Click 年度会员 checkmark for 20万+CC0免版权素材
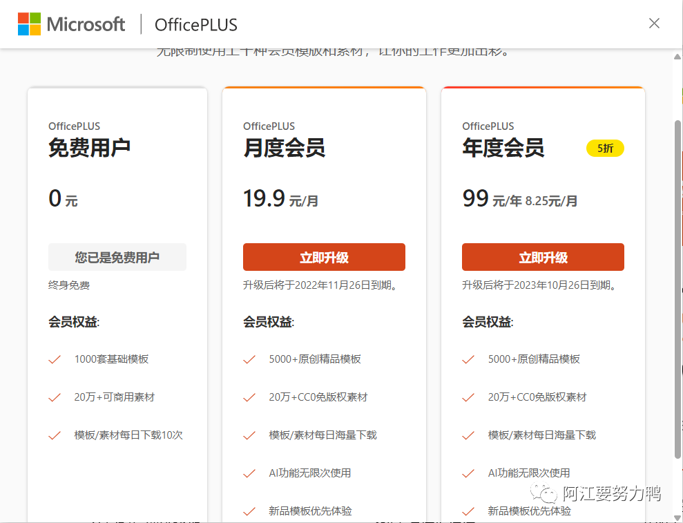 tap(468, 397)
